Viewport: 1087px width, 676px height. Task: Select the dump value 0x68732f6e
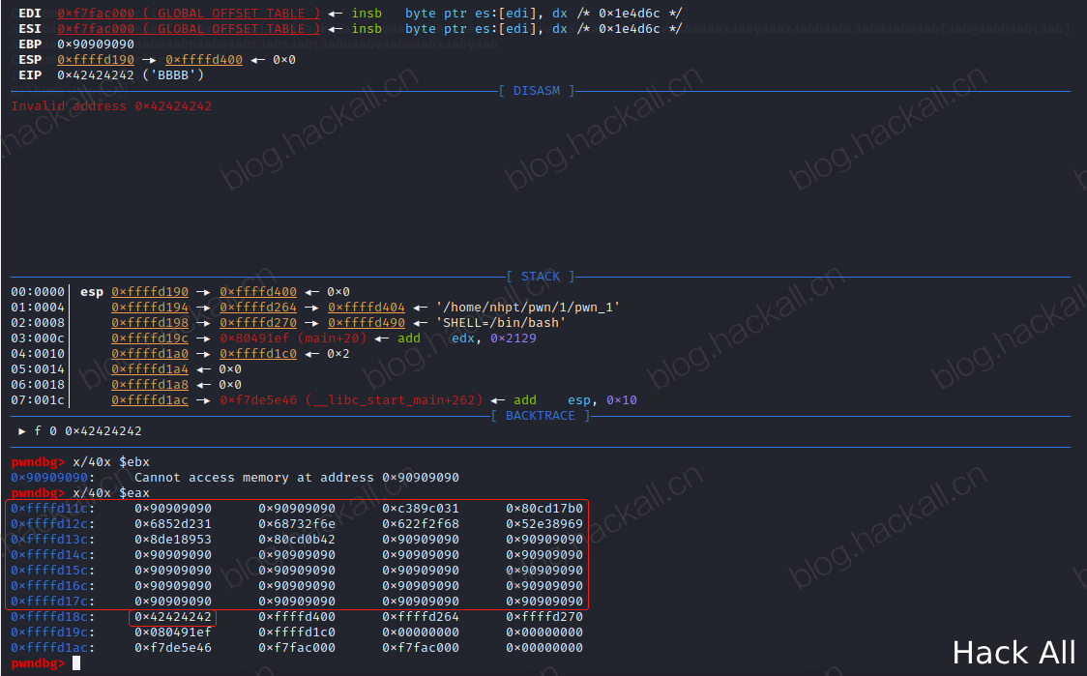pyautogui.click(x=297, y=524)
